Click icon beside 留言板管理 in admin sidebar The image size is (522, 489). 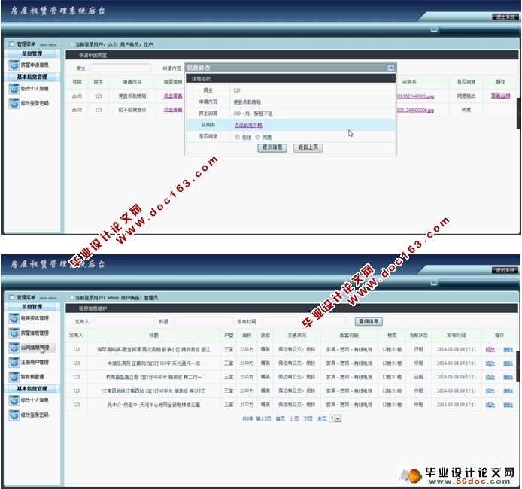click(14, 377)
